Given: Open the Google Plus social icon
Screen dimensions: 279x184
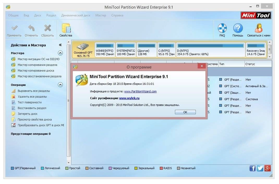Looking at the screenshot, I should pos(268,168).
